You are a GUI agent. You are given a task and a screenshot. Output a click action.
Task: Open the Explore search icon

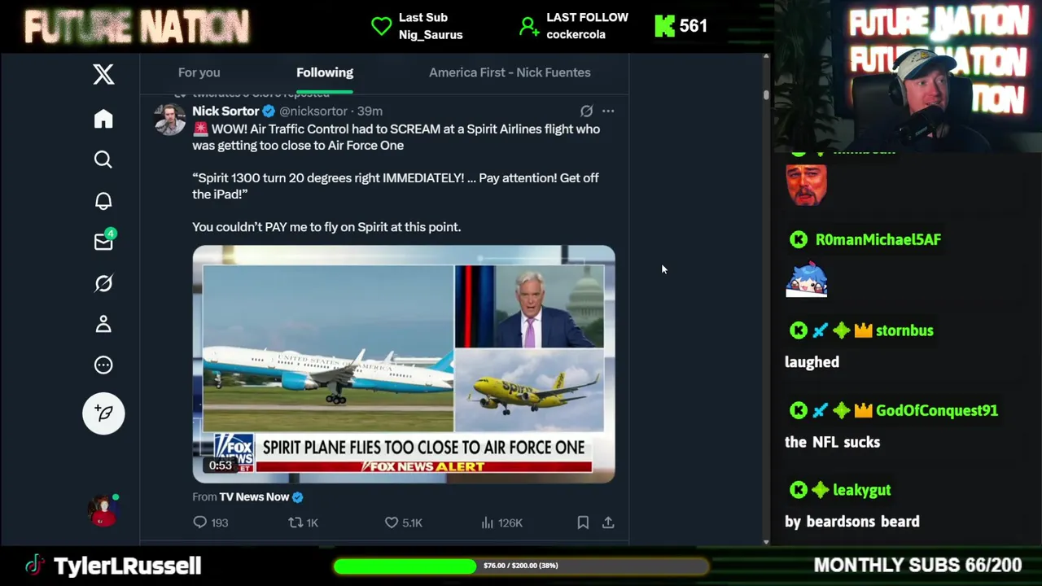tap(103, 160)
